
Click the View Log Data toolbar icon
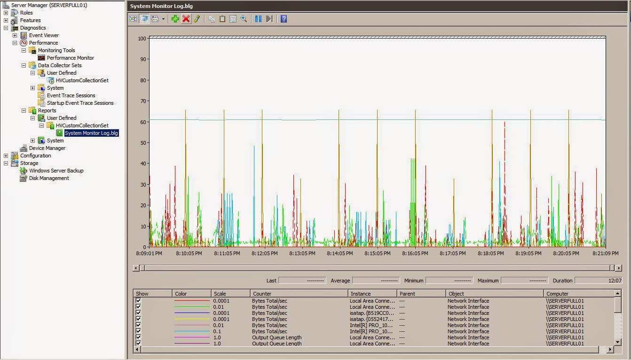pos(144,19)
